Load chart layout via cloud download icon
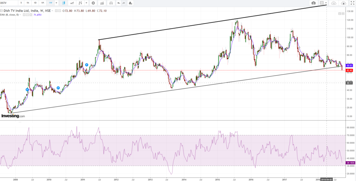The height and width of the screenshot is (181, 356). tap(333, 3)
